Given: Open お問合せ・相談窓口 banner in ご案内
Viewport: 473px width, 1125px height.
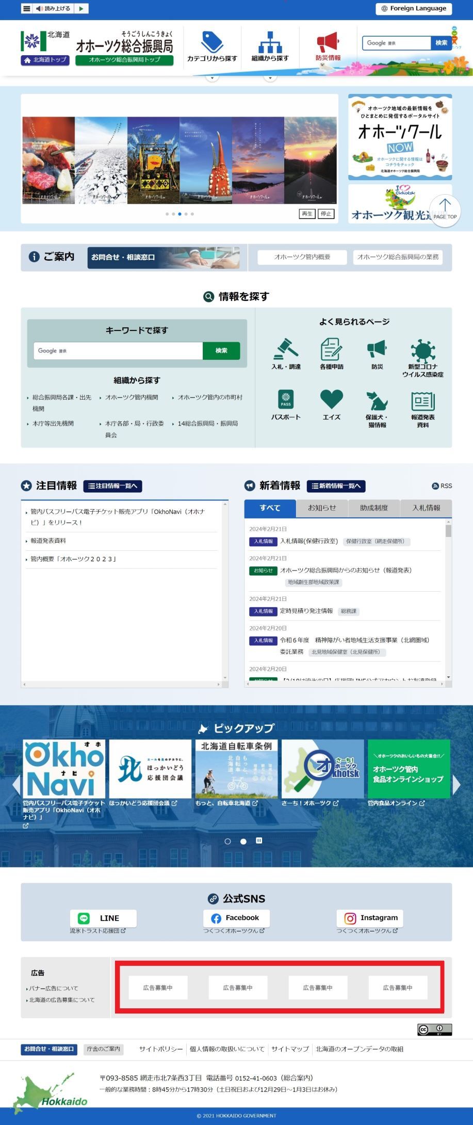Looking at the screenshot, I should point(164,257).
